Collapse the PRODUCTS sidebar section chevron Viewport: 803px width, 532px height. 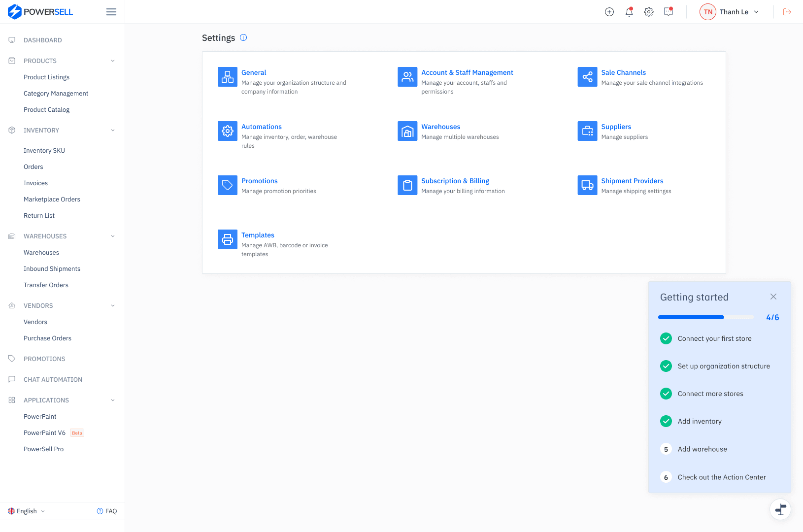coord(113,61)
